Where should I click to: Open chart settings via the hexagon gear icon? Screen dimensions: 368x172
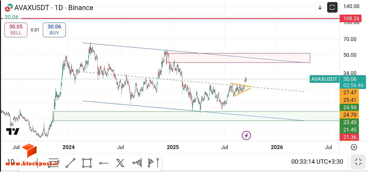tap(354, 147)
